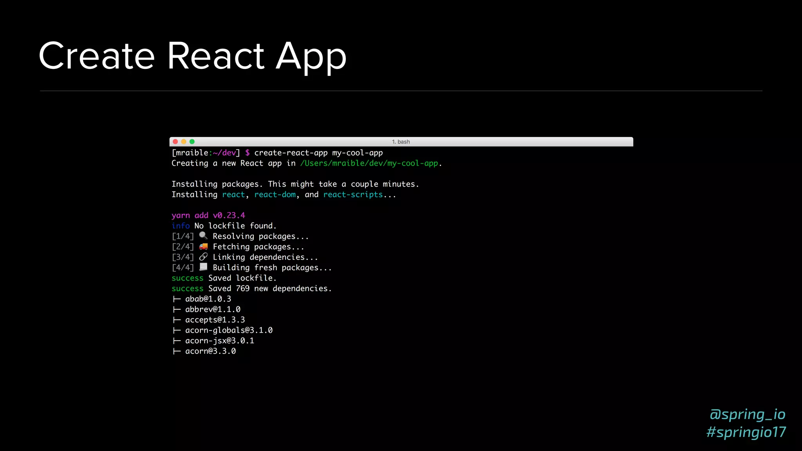Click the red close button of bash window
The image size is (802, 451).
pyautogui.click(x=175, y=142)
